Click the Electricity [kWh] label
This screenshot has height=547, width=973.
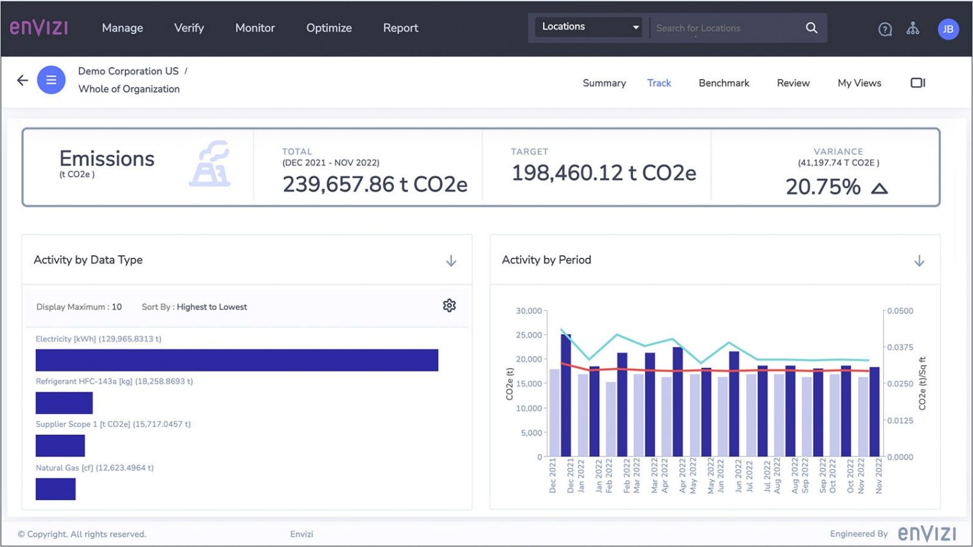click(98, 339)
